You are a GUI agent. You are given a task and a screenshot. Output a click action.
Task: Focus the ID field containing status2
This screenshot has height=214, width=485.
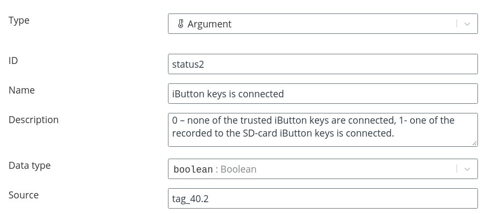point(323,64)
